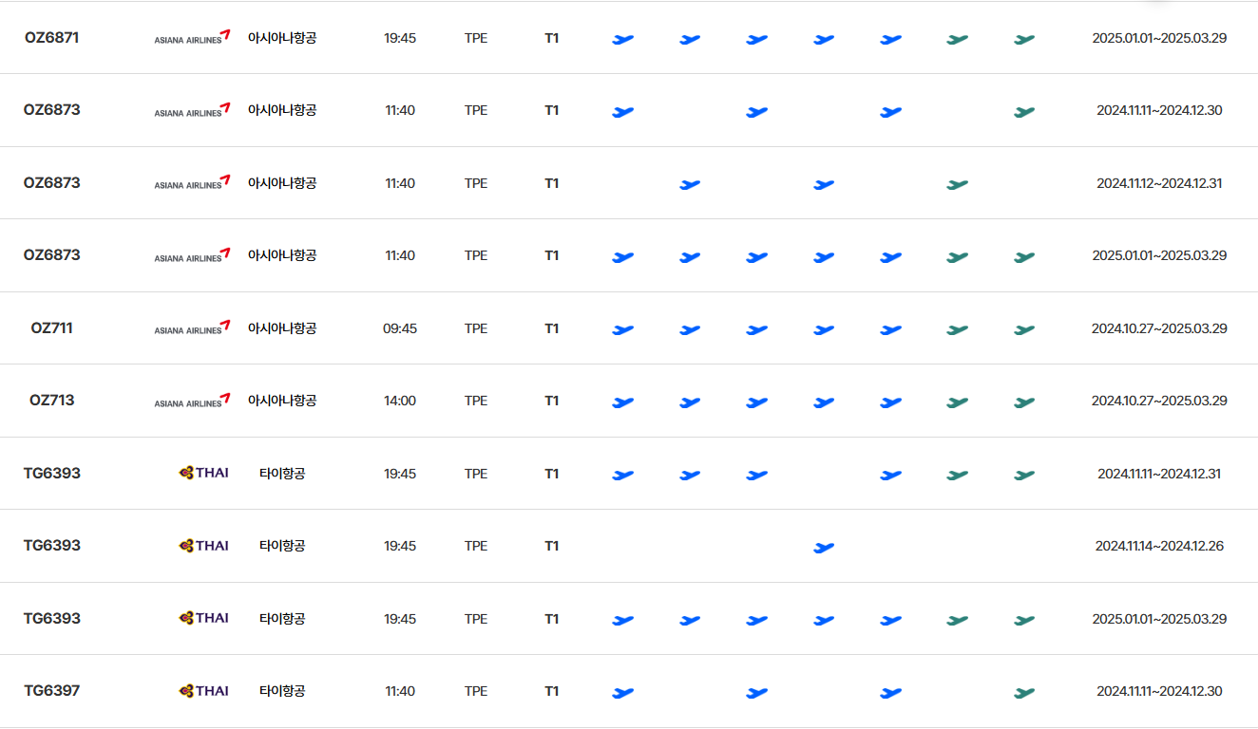Click Thai logo in TG6393 2024.11.11~2024.12.31 row
Screen dimensions: 1258x729
point(203,474)
